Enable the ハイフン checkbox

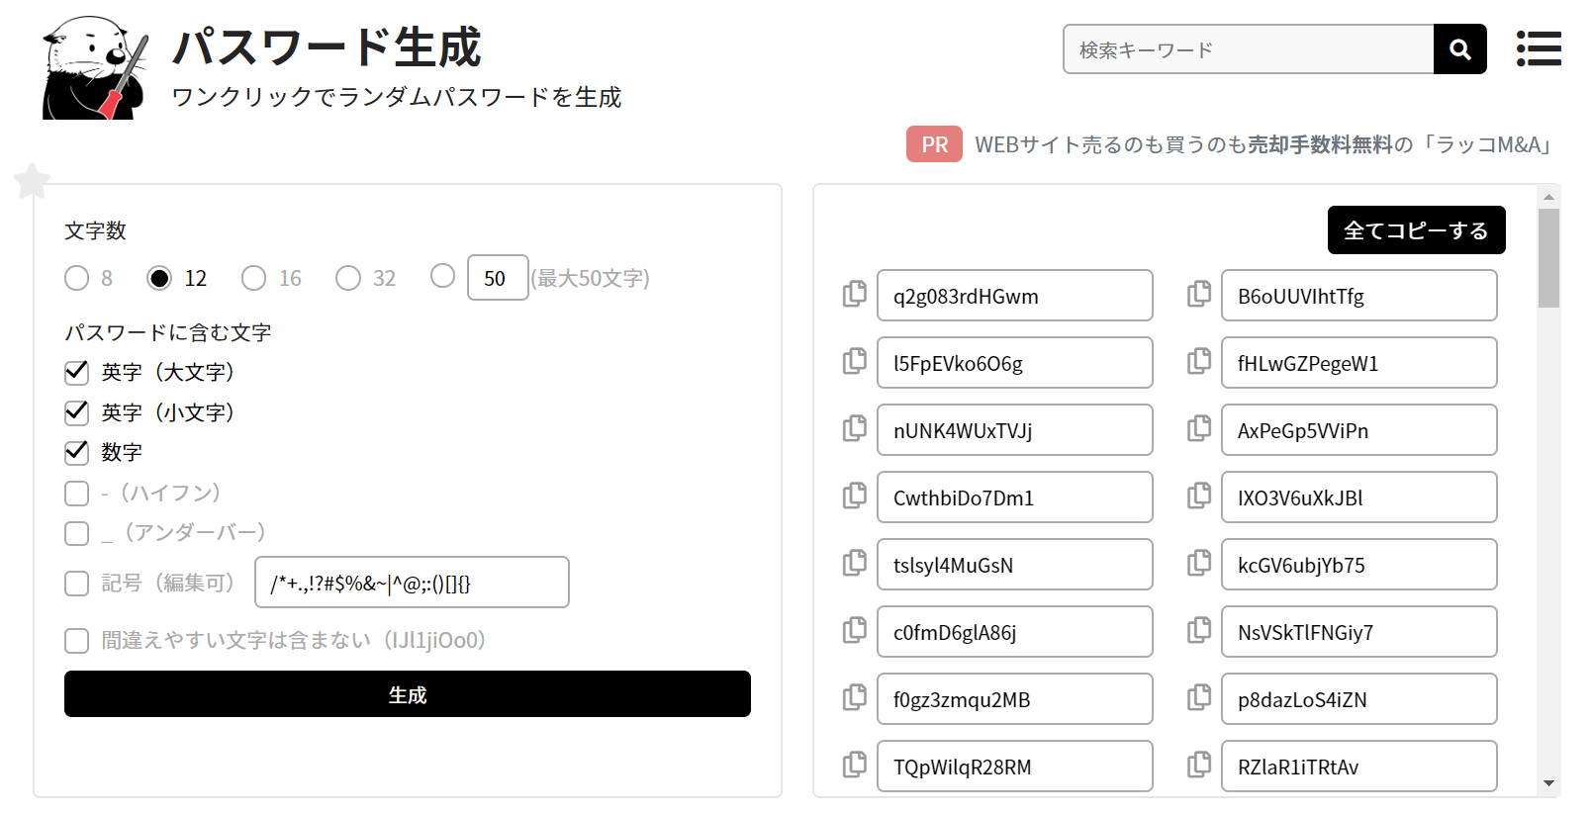(x=77, y=493)
